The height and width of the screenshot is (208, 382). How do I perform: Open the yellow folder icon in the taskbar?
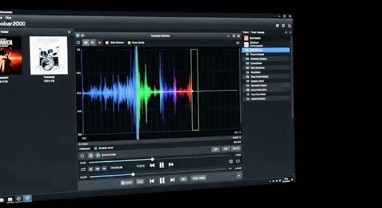point(10,199)
